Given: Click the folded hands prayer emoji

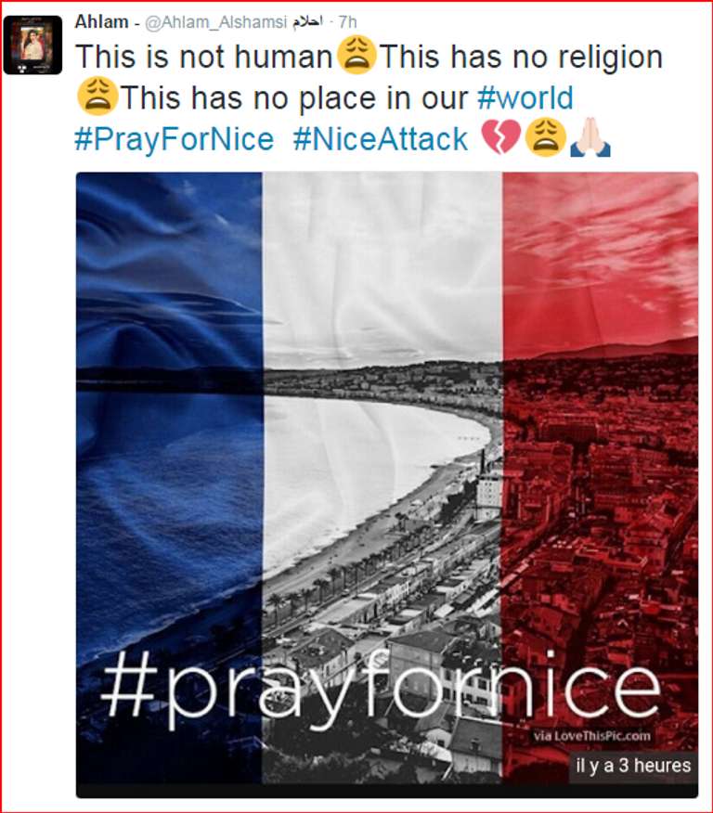Looking at the screenshot, I should point(590,137).
